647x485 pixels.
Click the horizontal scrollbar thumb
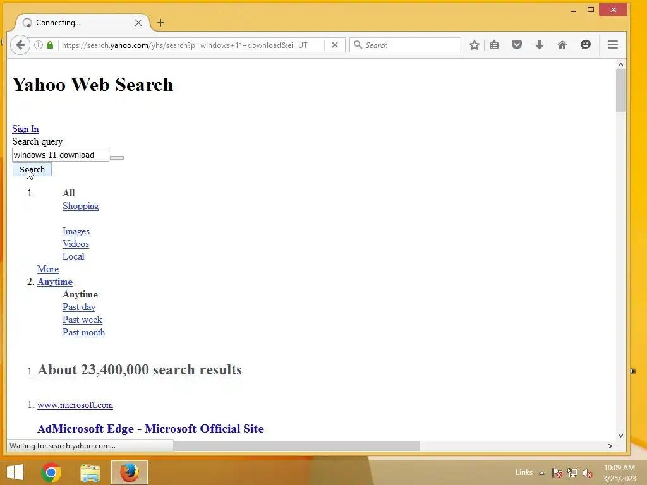pos(296,446)
